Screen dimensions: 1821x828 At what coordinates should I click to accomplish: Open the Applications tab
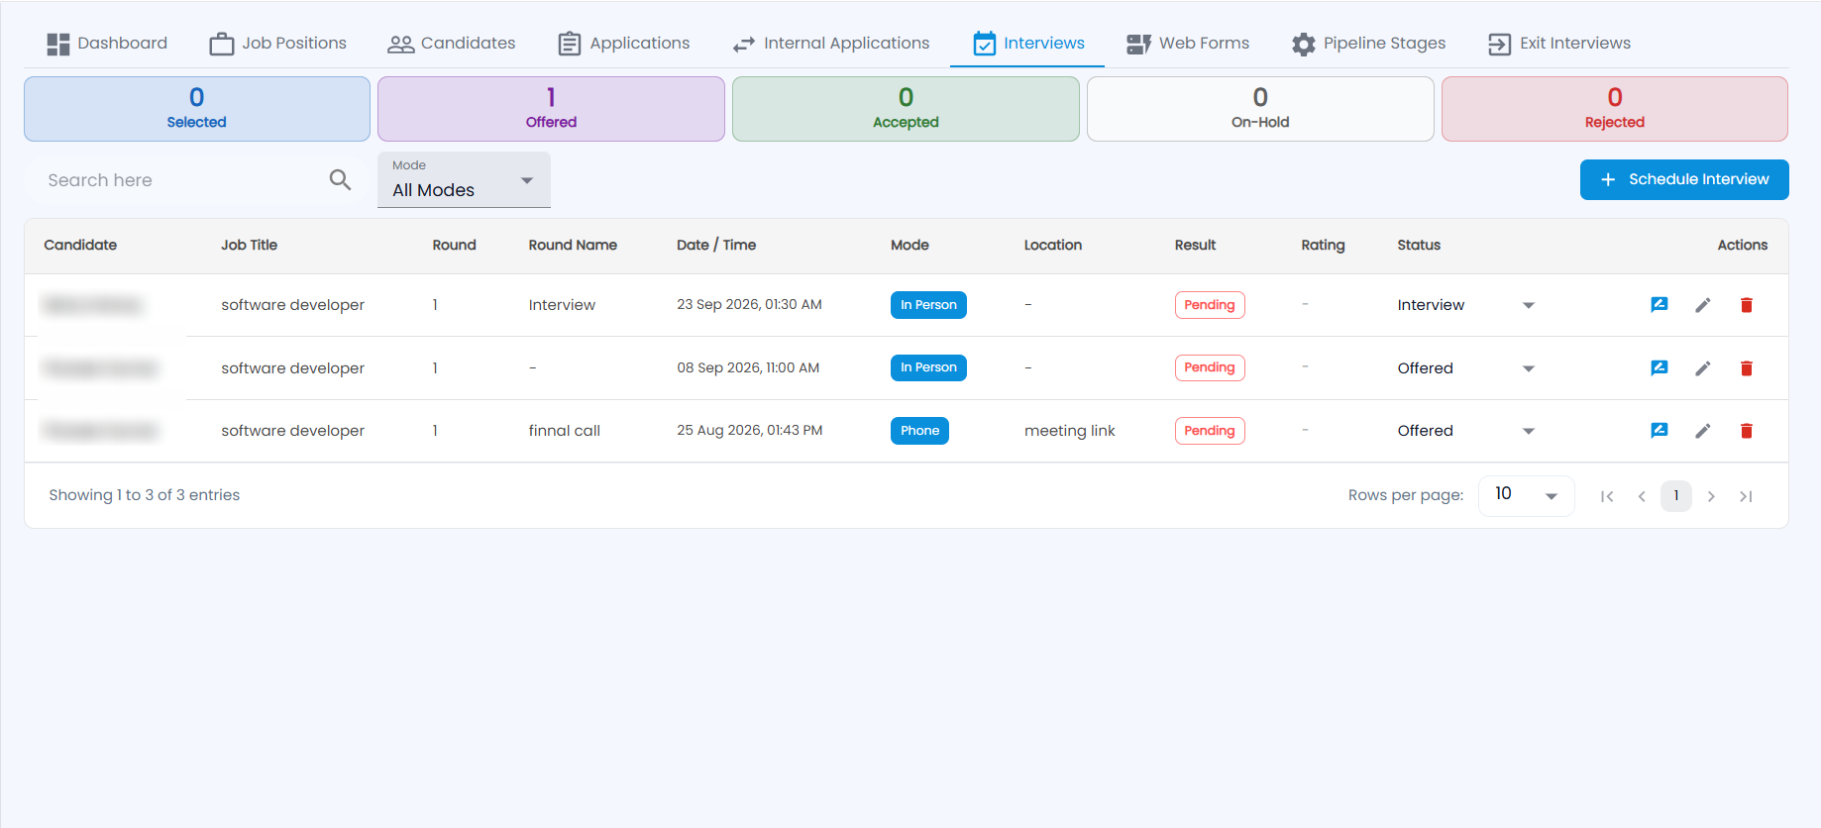624,44
